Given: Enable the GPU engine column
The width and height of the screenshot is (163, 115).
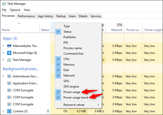Looking at the screenshot, I should [71, 87].
